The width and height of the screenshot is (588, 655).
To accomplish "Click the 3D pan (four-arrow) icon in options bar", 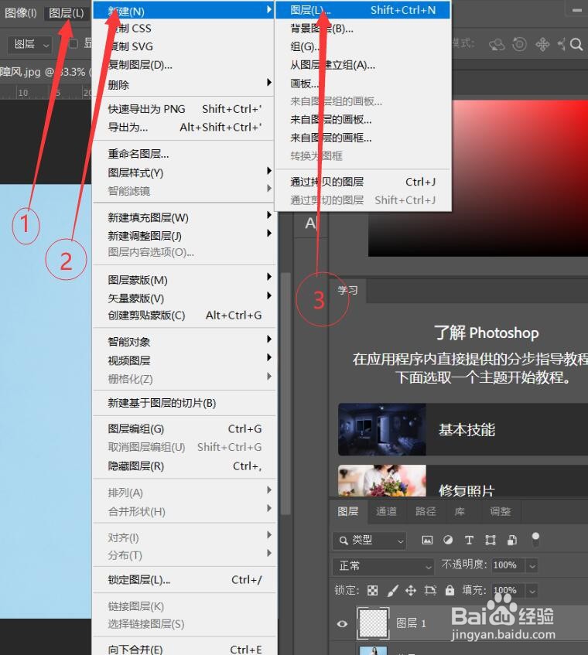I will click(x=542, y=44).
